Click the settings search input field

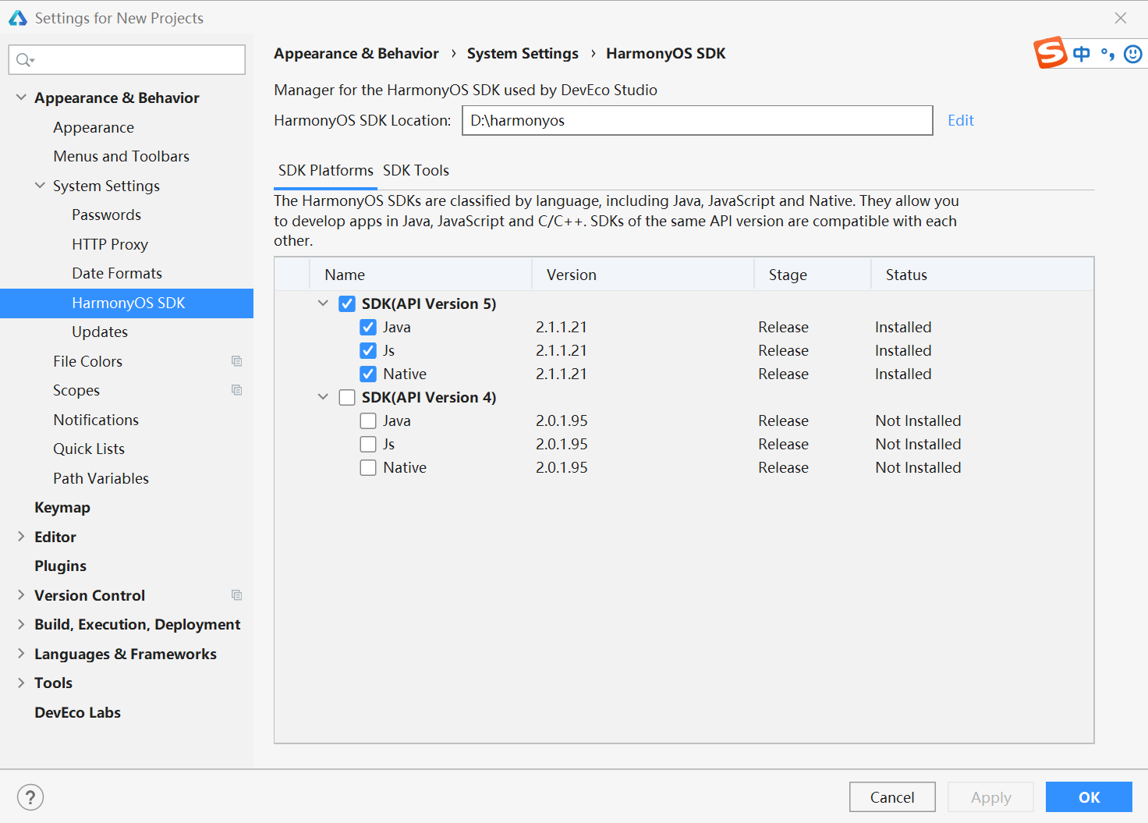pyautogui.click(x=127, y=60)
